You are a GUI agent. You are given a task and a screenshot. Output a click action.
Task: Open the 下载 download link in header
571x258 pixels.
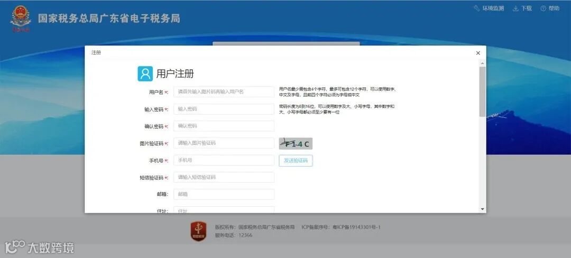(x=522, y=8)
